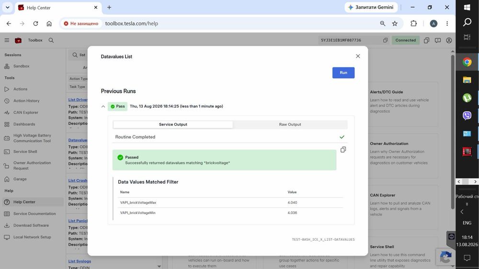
Task: Open Chrome profile avatar A
Action: pyautogui.click(x=433, y=23)
